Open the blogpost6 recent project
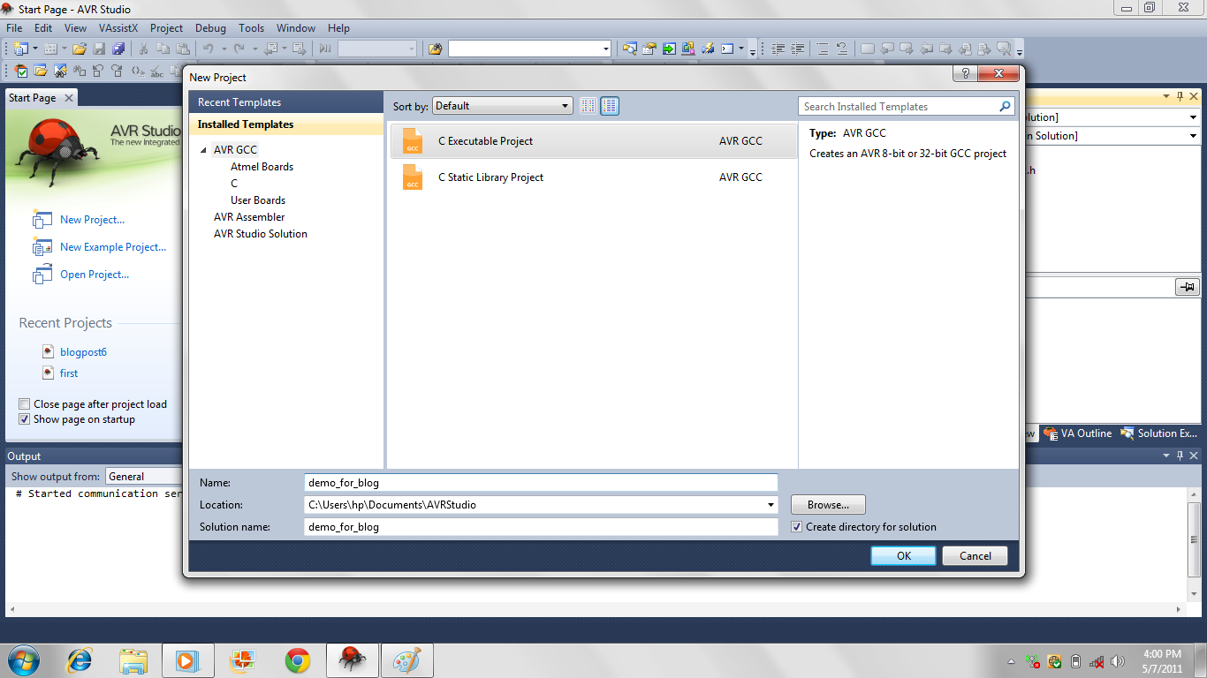Screen dimensions: 1207x678 click(84, 351)
